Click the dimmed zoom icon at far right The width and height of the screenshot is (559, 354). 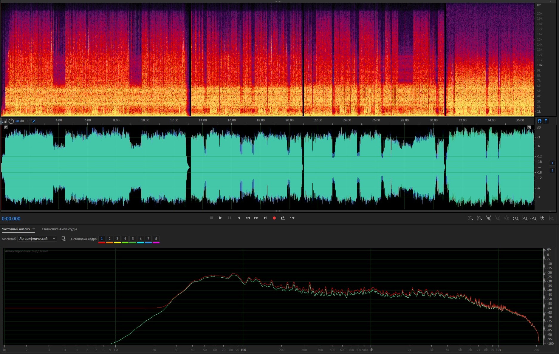click(552, 218)
